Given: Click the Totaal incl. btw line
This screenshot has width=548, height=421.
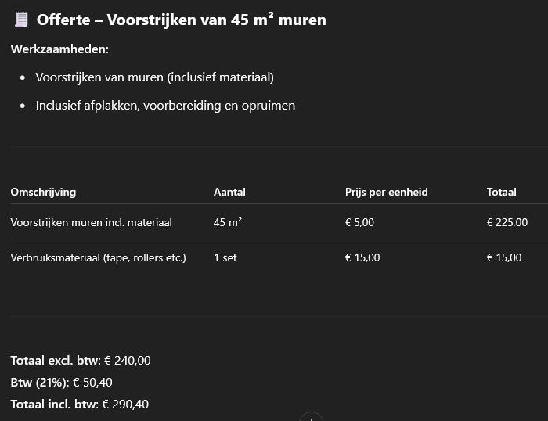Looking at the screenshot, I should click(x=80, y=405).
